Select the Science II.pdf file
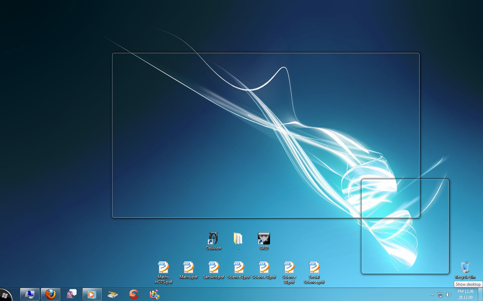483x301 pixels. 264,270
